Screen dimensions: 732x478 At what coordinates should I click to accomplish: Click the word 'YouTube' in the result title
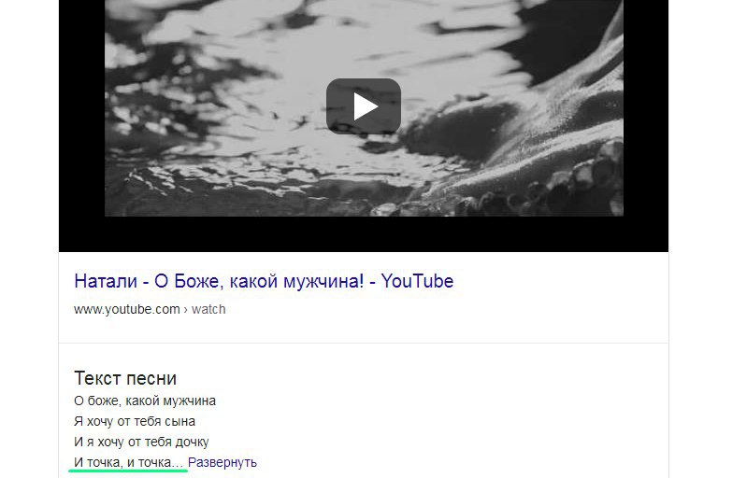pos(417,281)
